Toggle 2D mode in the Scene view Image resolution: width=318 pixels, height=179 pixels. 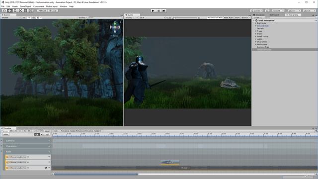[x=24, y=18]
